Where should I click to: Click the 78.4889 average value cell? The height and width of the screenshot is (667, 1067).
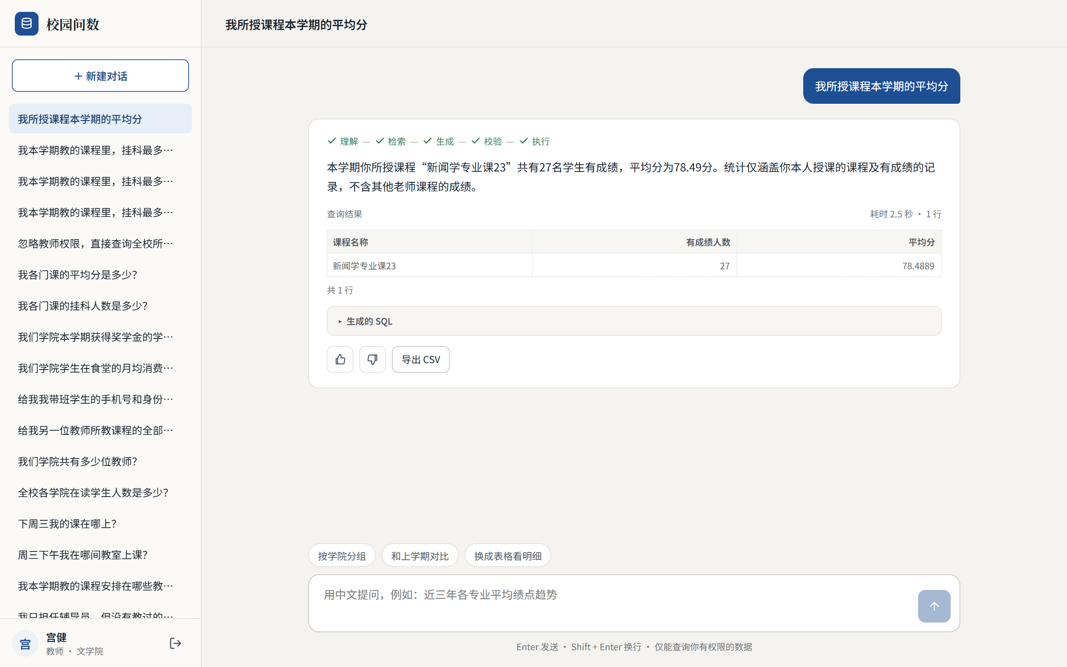click(839, 266)
